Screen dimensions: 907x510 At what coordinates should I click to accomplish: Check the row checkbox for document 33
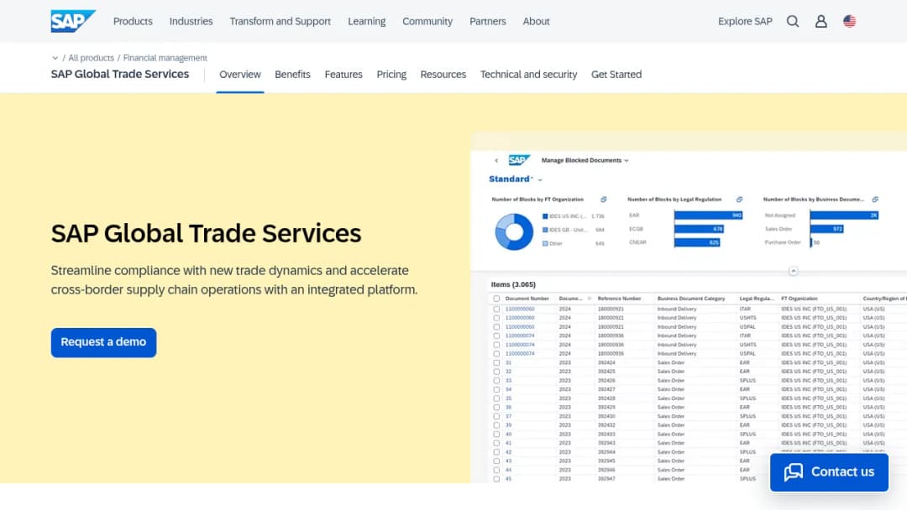(x=496, y=381)
